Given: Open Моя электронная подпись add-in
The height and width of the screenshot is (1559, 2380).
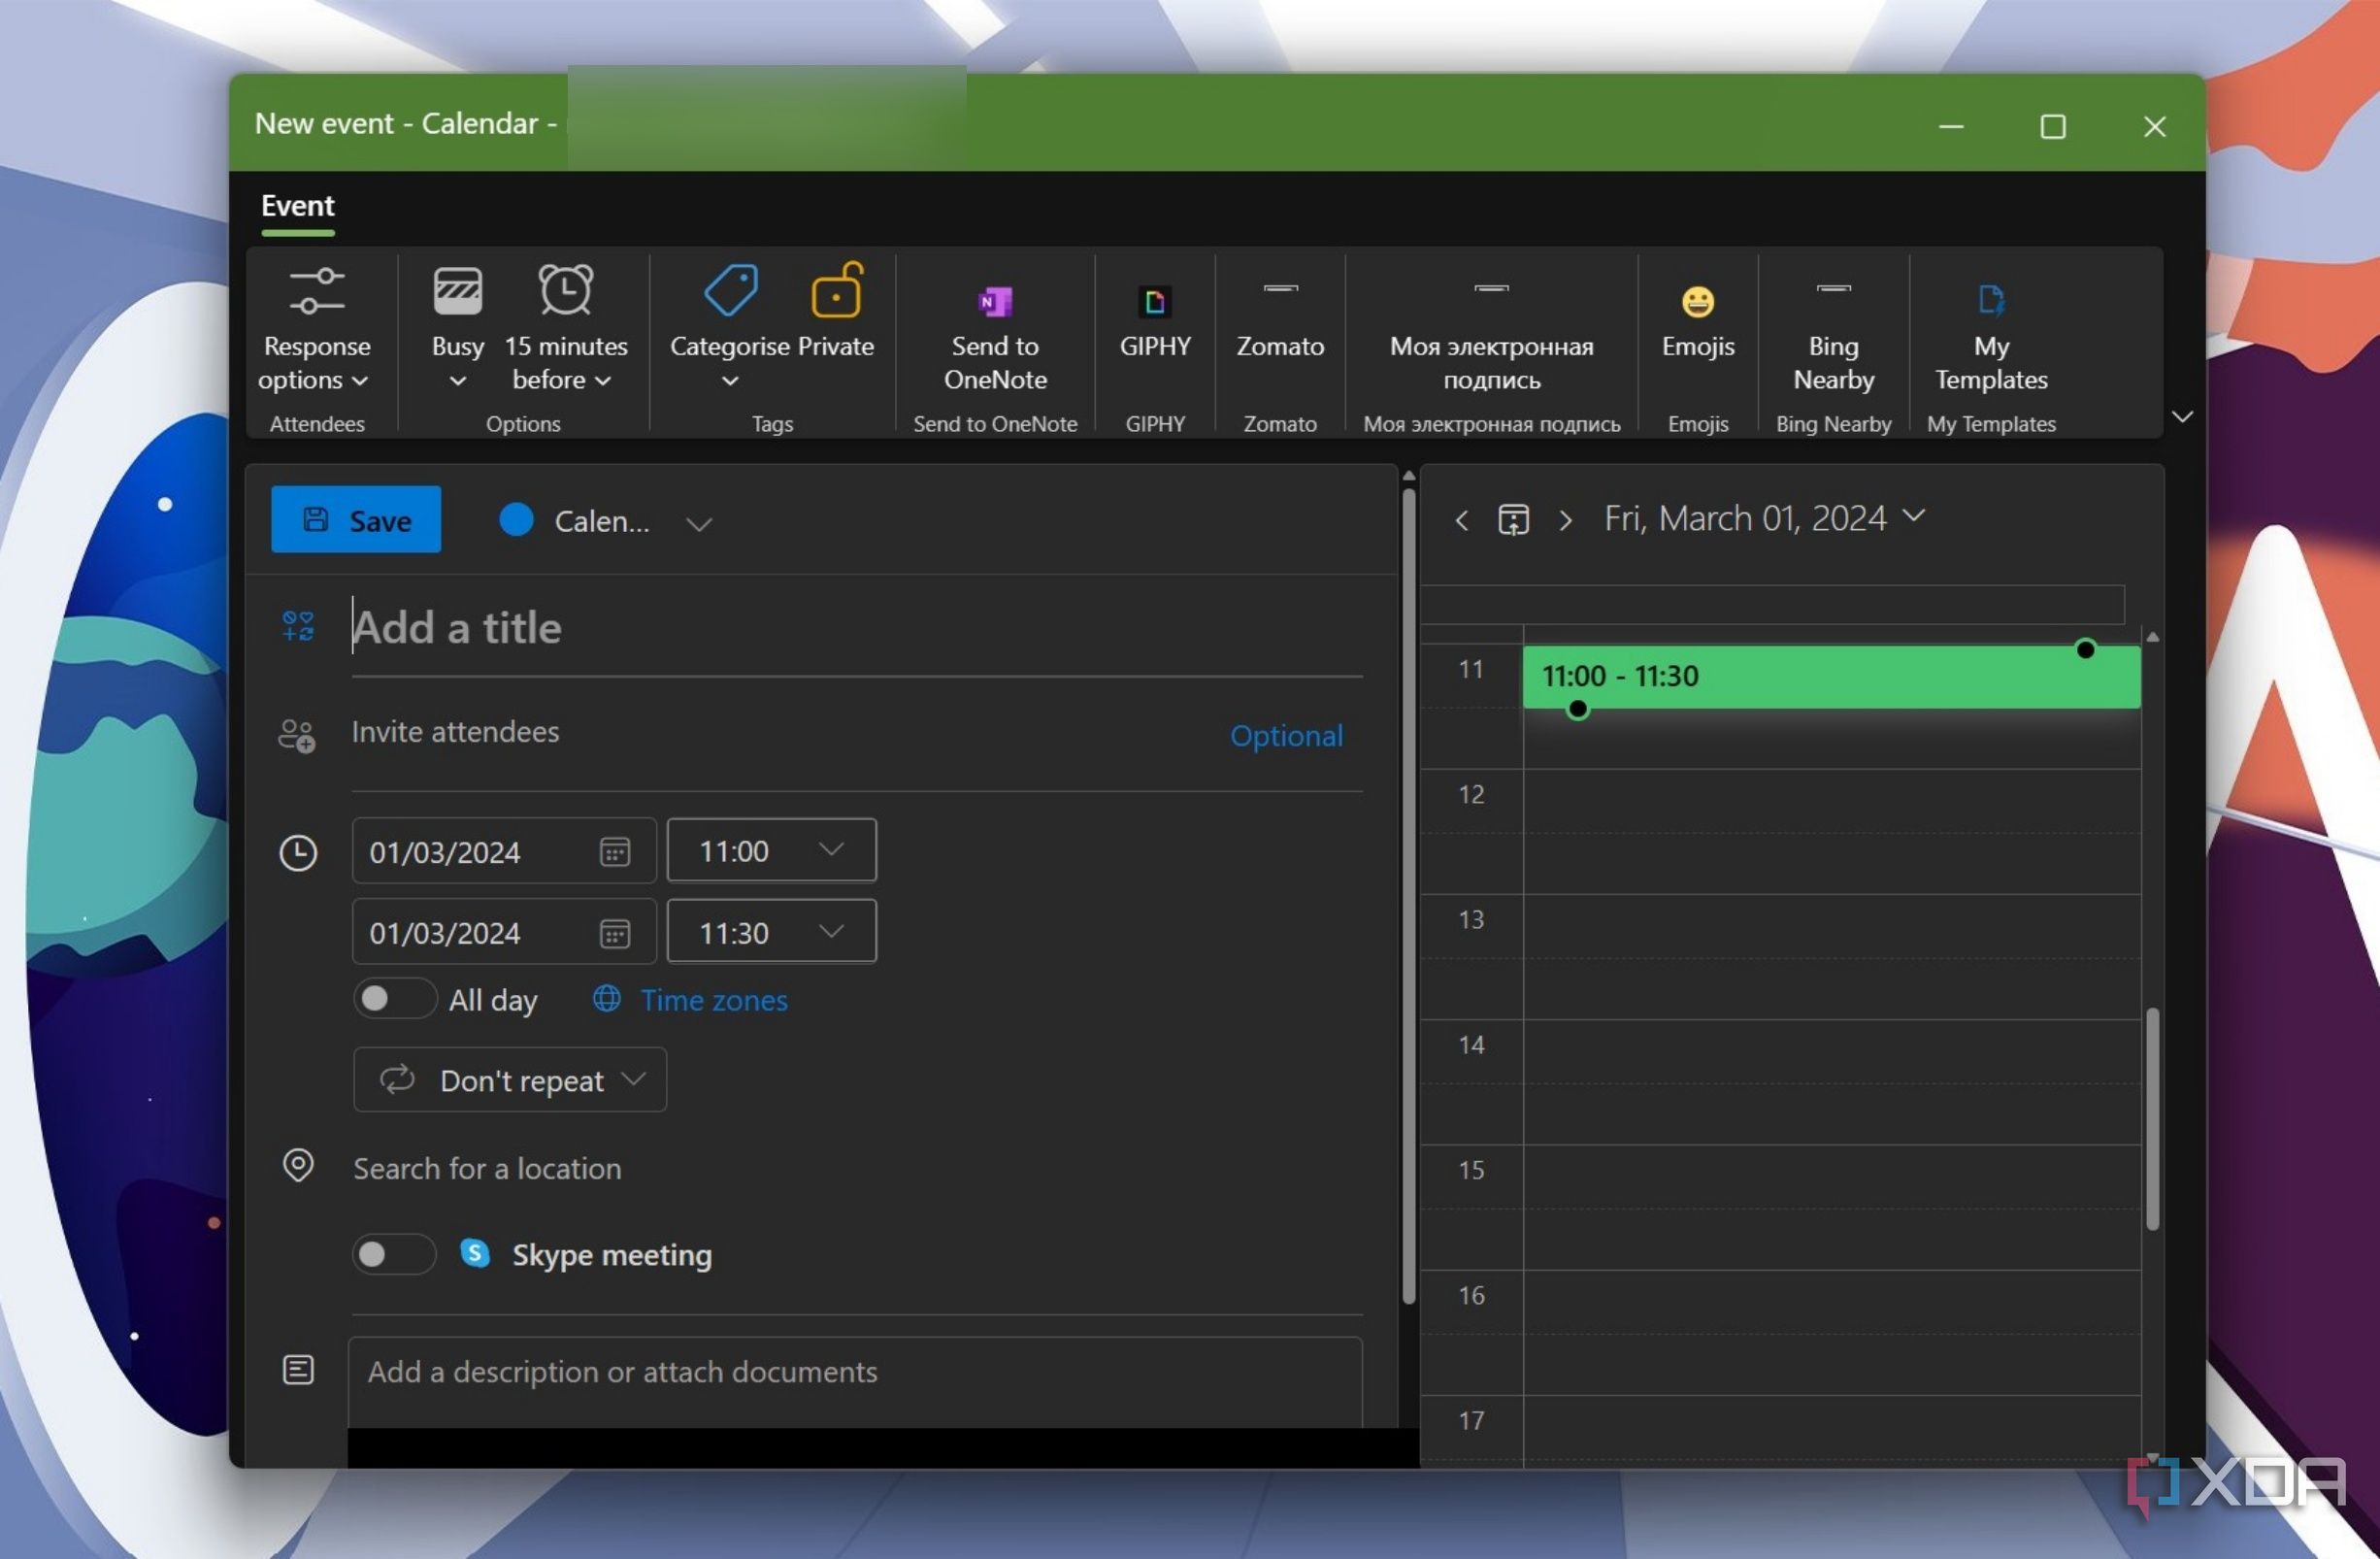Looking at the screenshot, I should click(x=1491, y=338).
